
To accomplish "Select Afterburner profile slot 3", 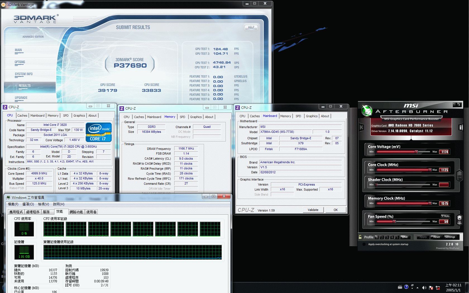I will click(387, 237).
